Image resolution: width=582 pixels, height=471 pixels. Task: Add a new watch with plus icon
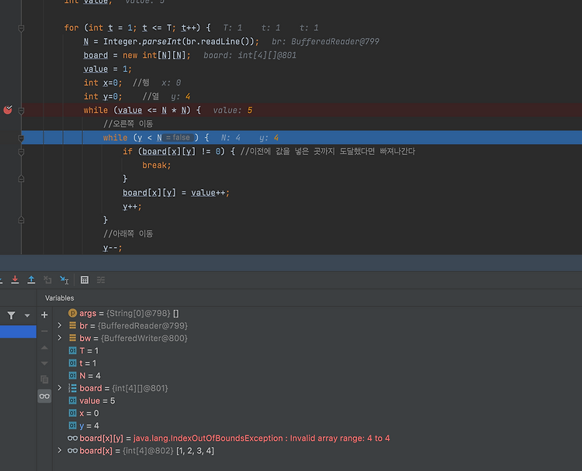44,315
